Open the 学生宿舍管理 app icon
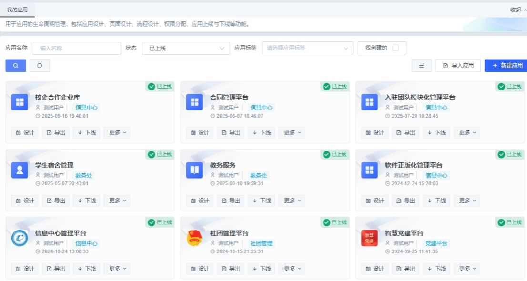Screen dimensions: 527x281 coord(20,170)
